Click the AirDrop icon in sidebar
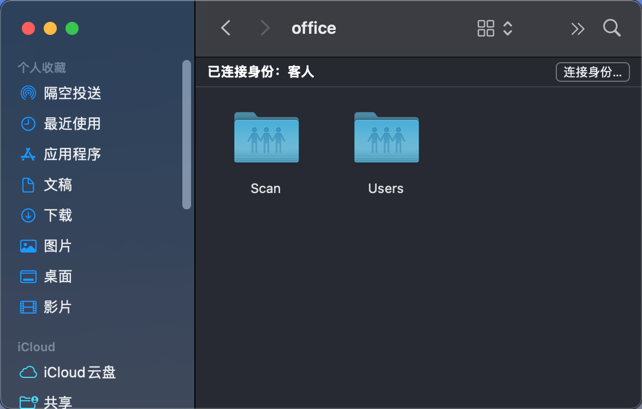The width and height of the screenshot is (642, 409). pyautogui.click(x=28, y=93)
